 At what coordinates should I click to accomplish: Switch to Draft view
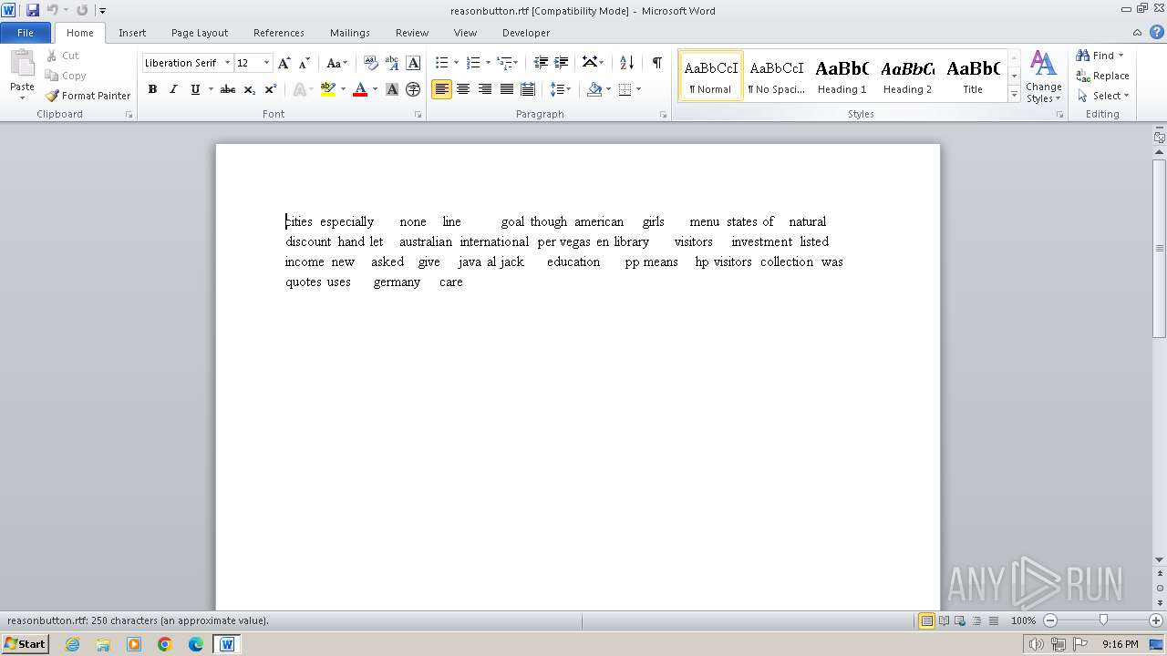[x=993, y=620]
